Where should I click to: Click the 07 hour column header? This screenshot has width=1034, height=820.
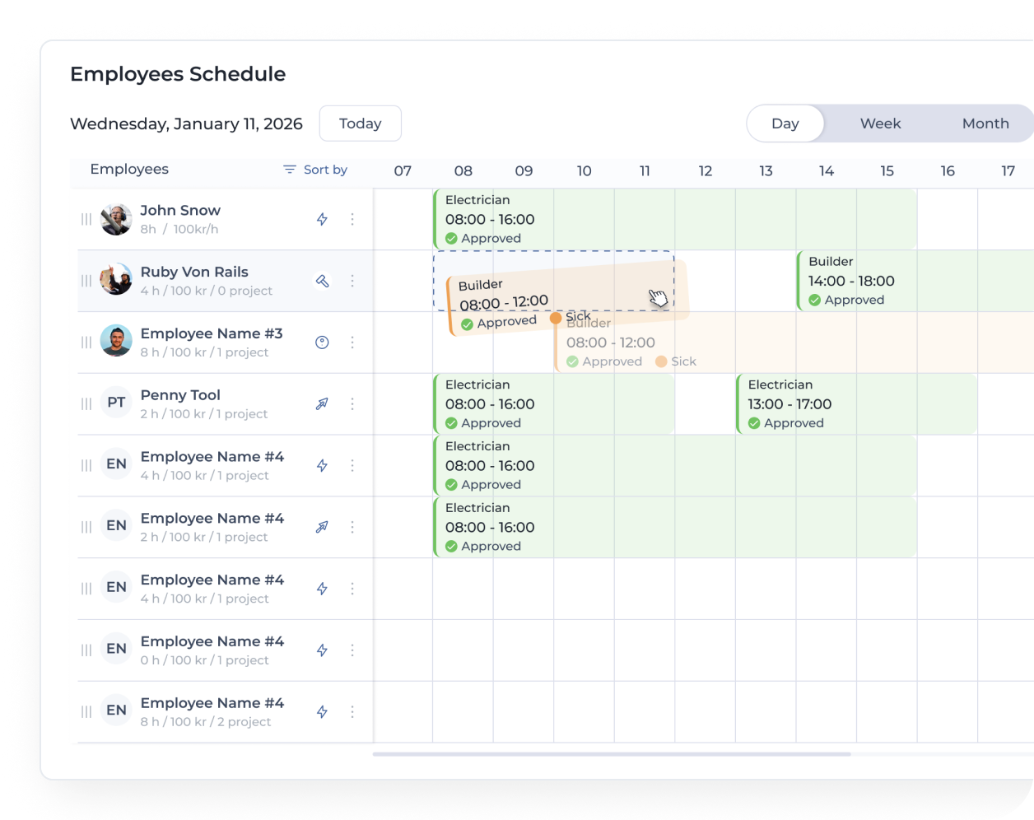coord(403,171)
